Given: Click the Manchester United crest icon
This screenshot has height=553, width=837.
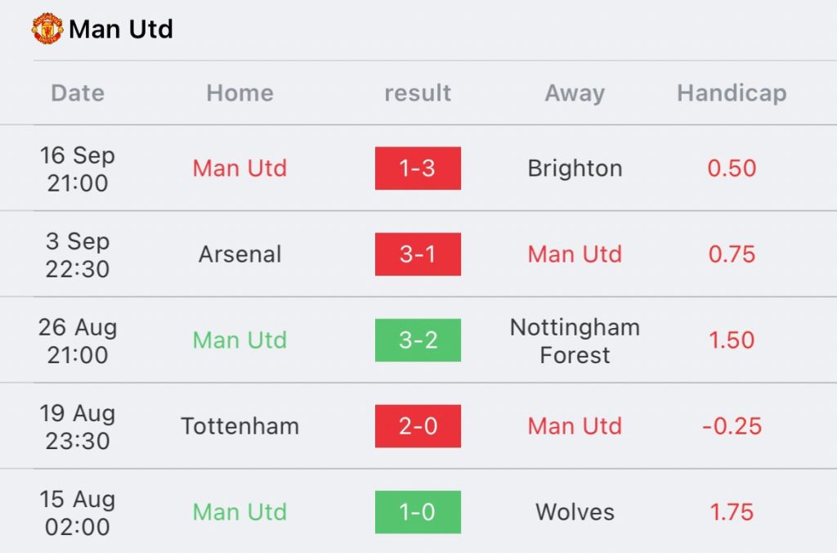Looking at the screenshot, I should click(47, 29).
